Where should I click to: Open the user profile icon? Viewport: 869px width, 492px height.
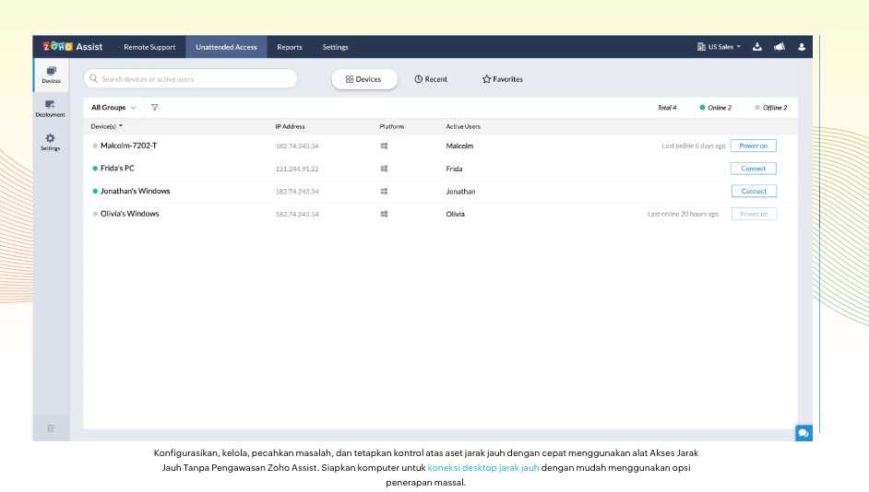click(802, 47)
